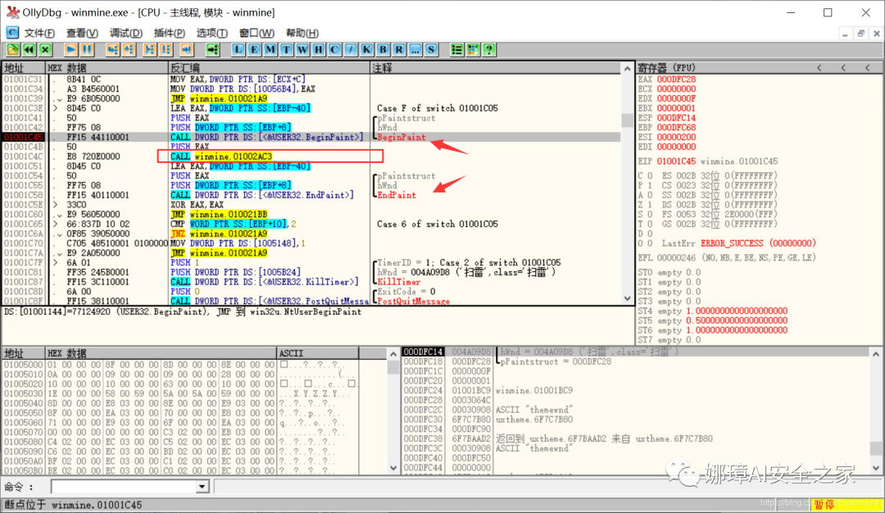Open the 文件(F) menu
The width and height of the screenshot is (885, 513).
[39, 34]
